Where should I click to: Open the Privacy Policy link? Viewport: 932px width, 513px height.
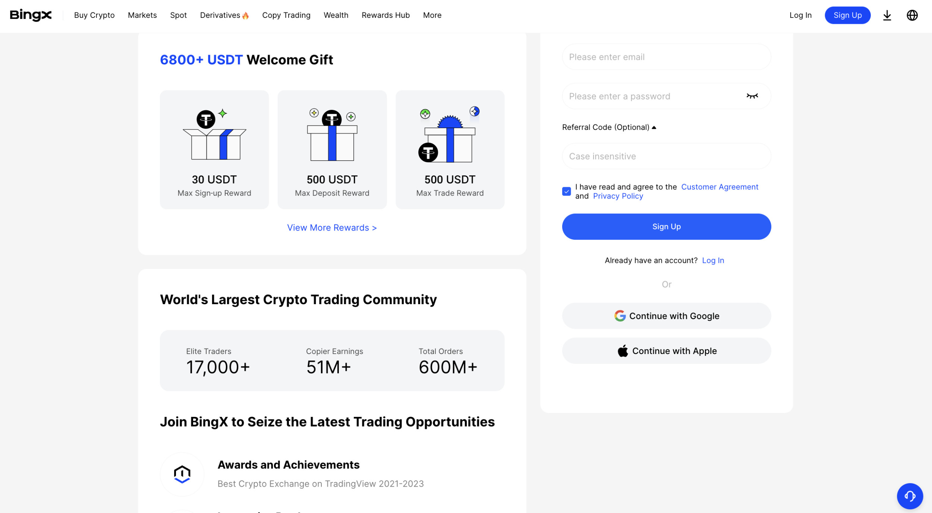(618, 196)
